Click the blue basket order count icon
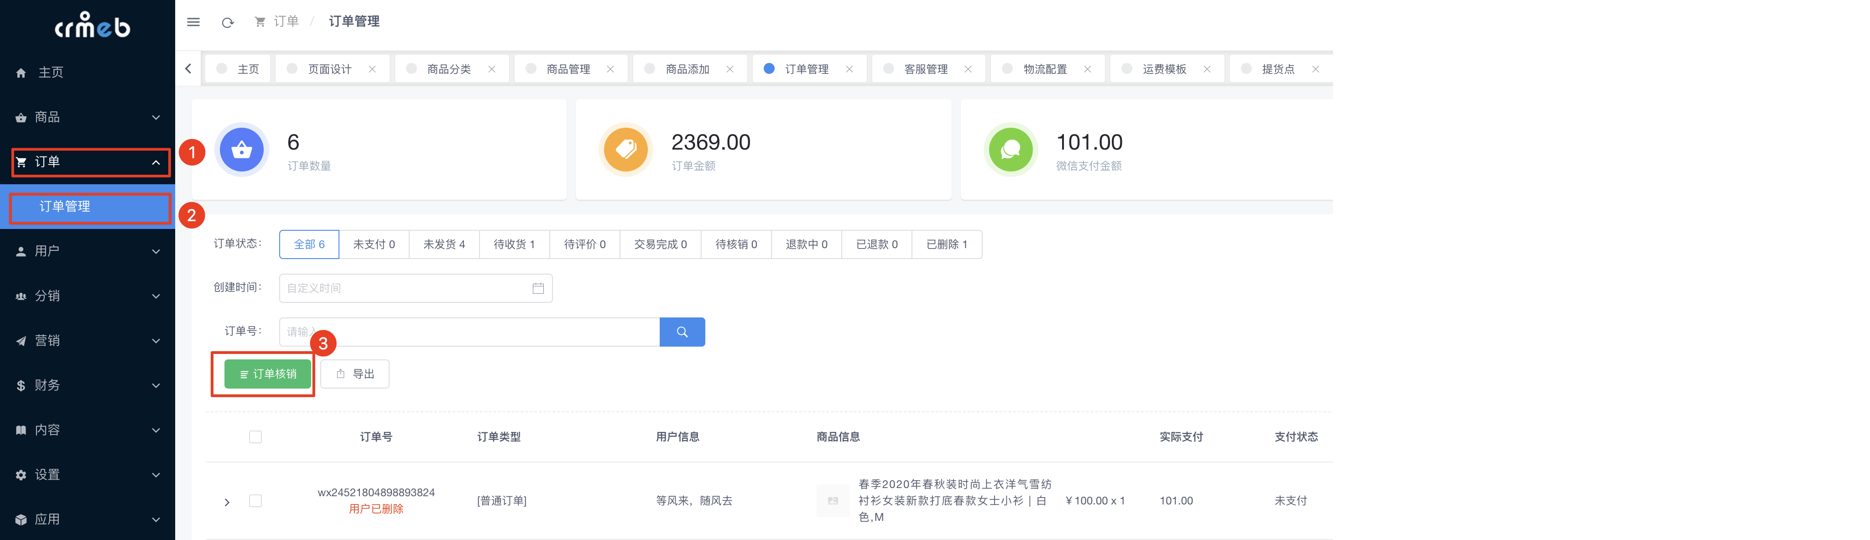This screenshot has width=1870, height=540. click(x=242, y=150)
